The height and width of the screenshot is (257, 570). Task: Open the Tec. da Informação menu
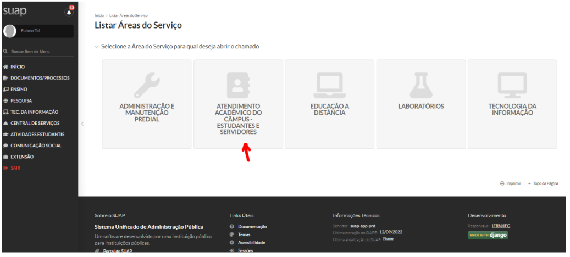click(34, 111)
